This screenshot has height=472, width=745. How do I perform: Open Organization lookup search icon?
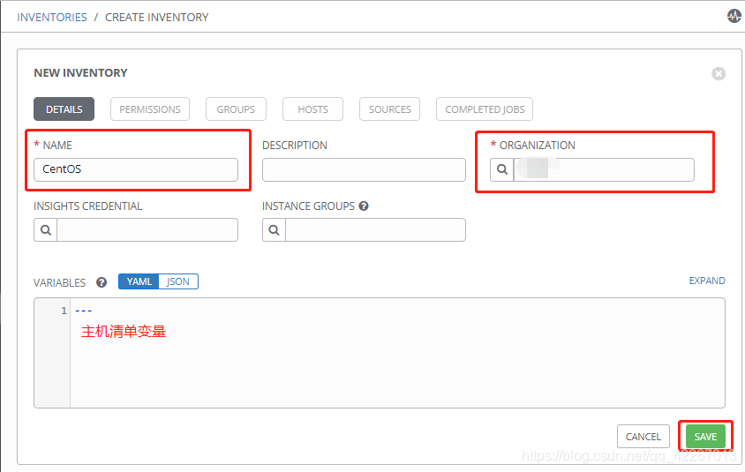(502, 169)
